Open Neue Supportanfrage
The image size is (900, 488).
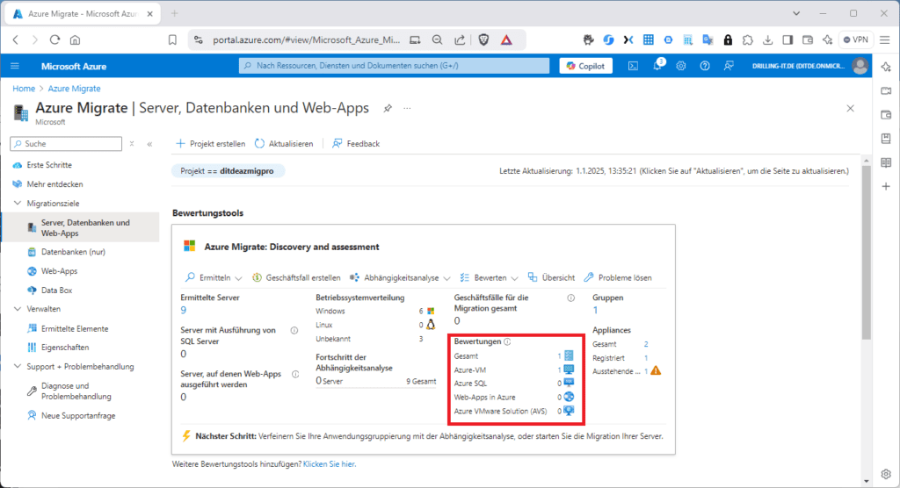(78, 415)
